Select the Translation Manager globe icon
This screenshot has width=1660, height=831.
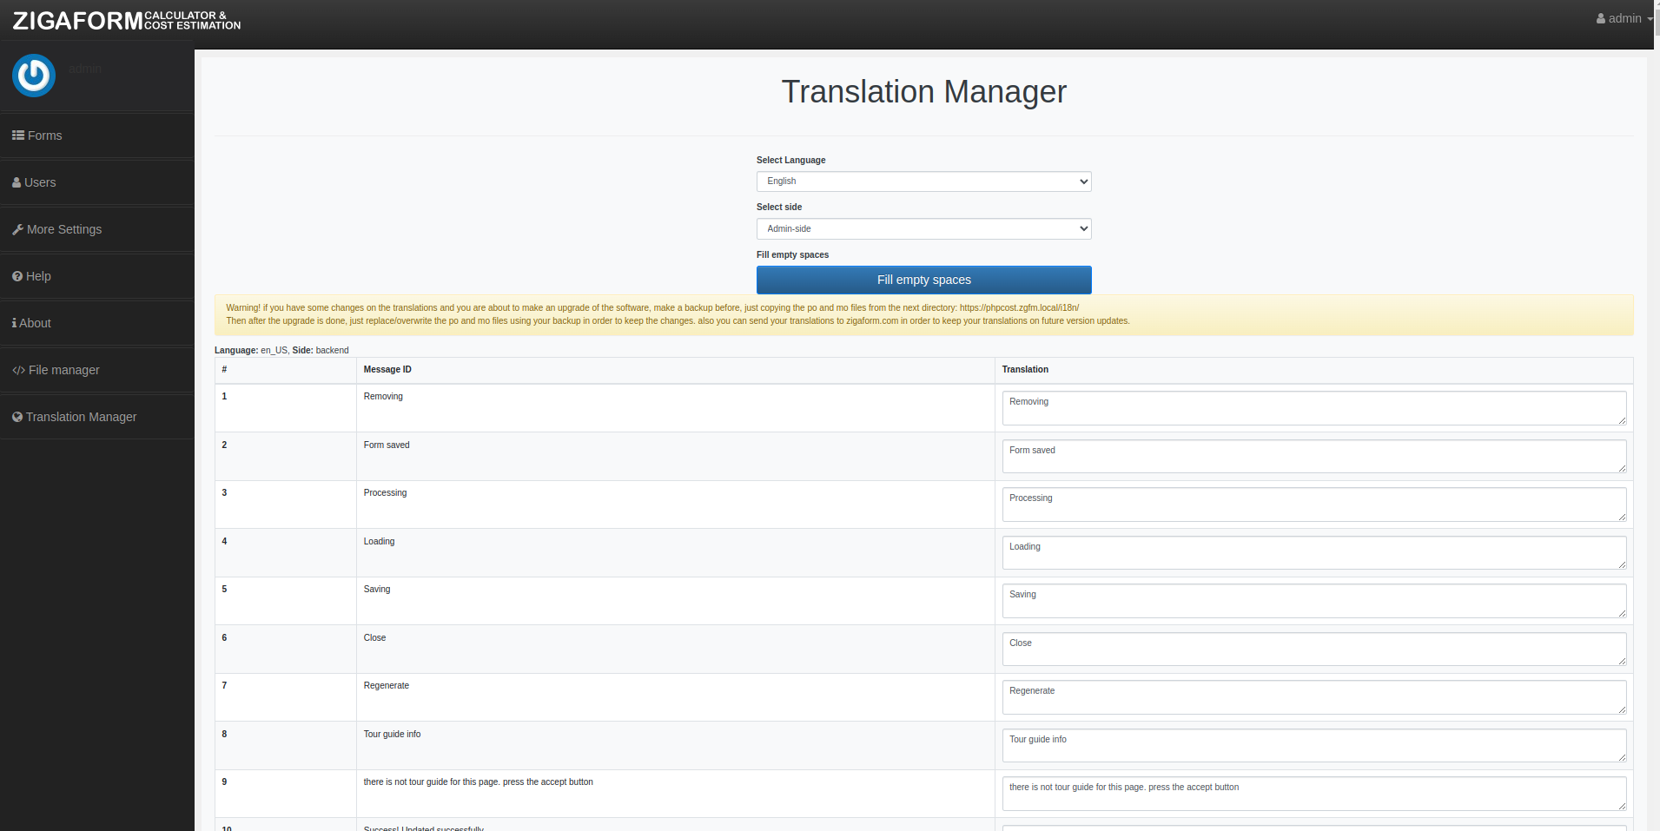(17, 416)
